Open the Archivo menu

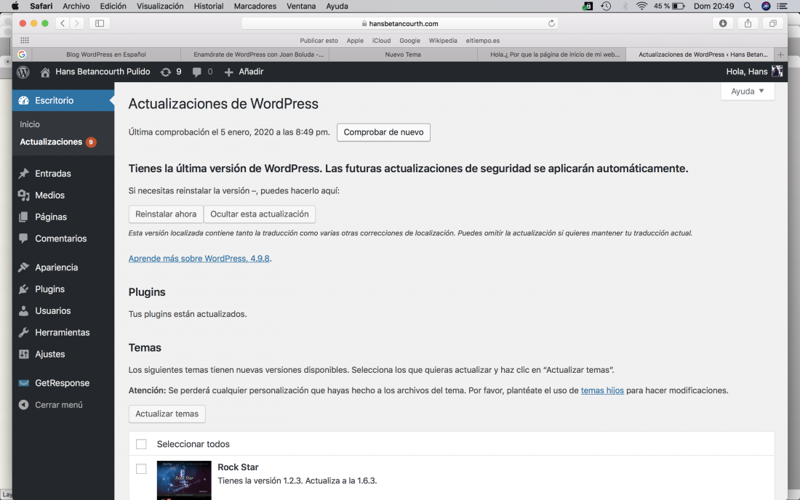tap(76, 6)
